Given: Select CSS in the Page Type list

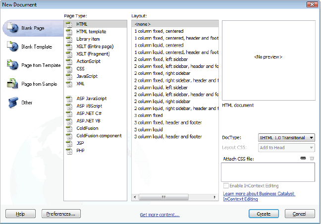Looking at the screenshot, I should pyautogui.click(x=80, y=69).
